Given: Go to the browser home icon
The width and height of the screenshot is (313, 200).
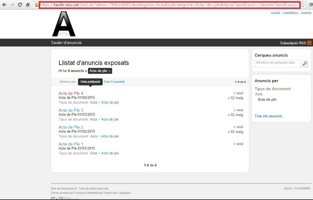Looking at the screenshot, I should pos(28,5).
